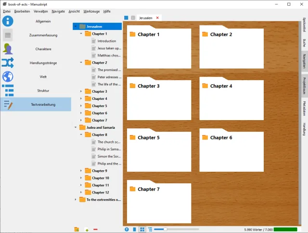Collapse the Jerusalem folder in tree
The image size is (308, 233).
76,27
